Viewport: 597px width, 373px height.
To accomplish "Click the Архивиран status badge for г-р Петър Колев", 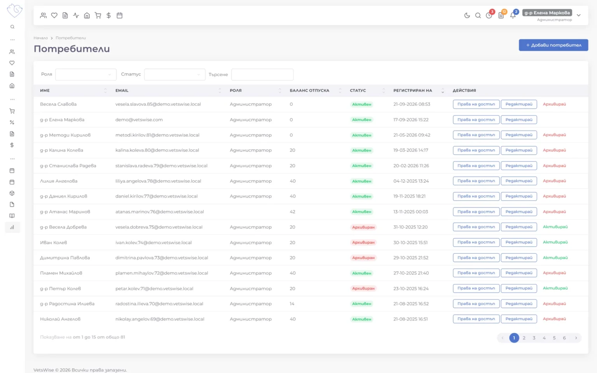I will pyautogui.click(x=363, y=288).
